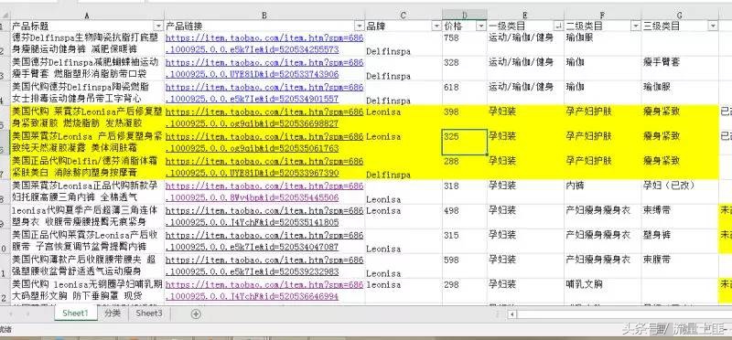Select price cell 758
732x340 pixels.
[x=465, y=44]
